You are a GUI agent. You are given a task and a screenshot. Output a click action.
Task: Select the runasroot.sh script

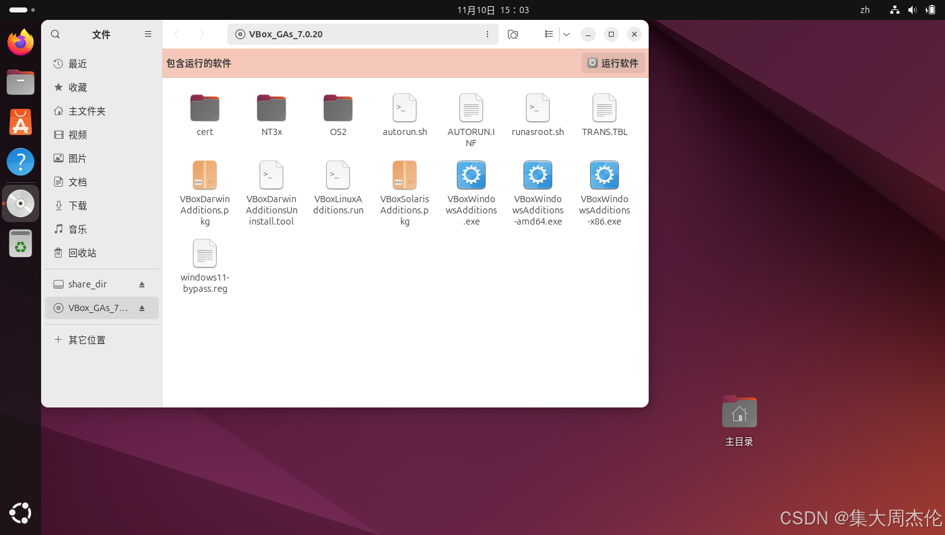(x=538, y=115)
